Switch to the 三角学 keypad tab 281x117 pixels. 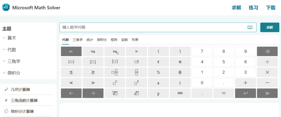[78, 40]
